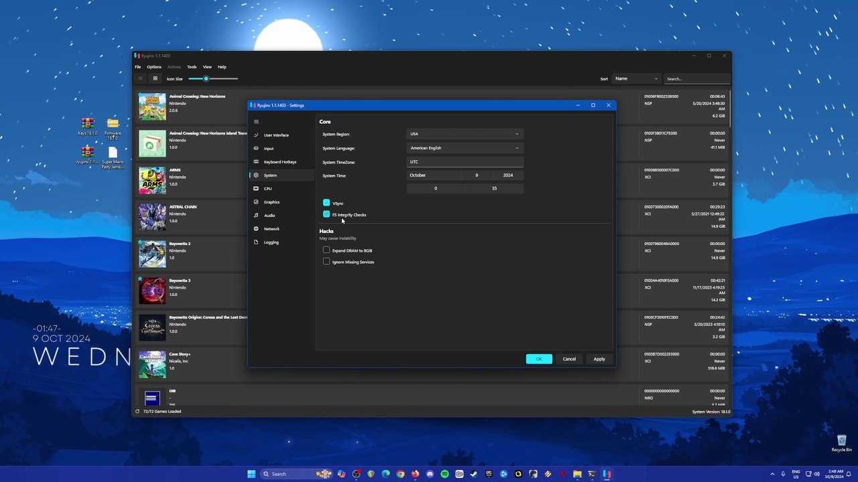The height and width of the screenshot is (482, 858).
Task: Open the System Language dropdown
Action: click(465, 148)
